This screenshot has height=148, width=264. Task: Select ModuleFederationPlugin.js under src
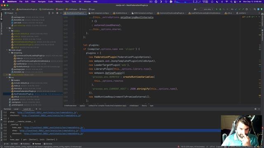25,91
